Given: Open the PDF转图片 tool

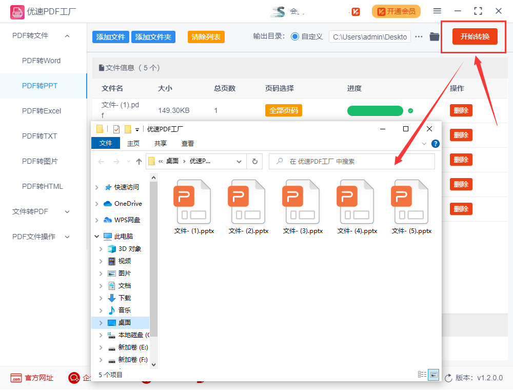Looking at the screenshot, I should coord(40,161).
